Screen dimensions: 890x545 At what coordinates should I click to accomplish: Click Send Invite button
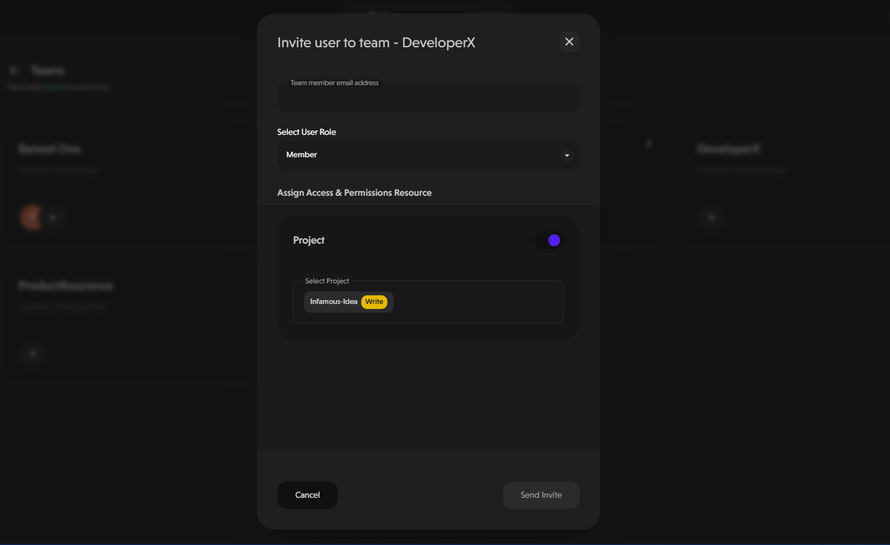click(x=541, y=495)
